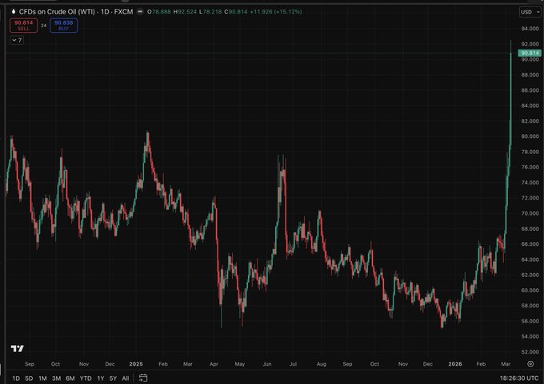This screenshot has width=544, height=384.
Task: Select the 6M time range
Action: [70, 378]
